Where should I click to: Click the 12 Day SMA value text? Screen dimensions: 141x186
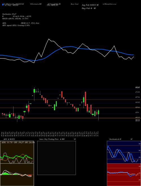point(11,5)
